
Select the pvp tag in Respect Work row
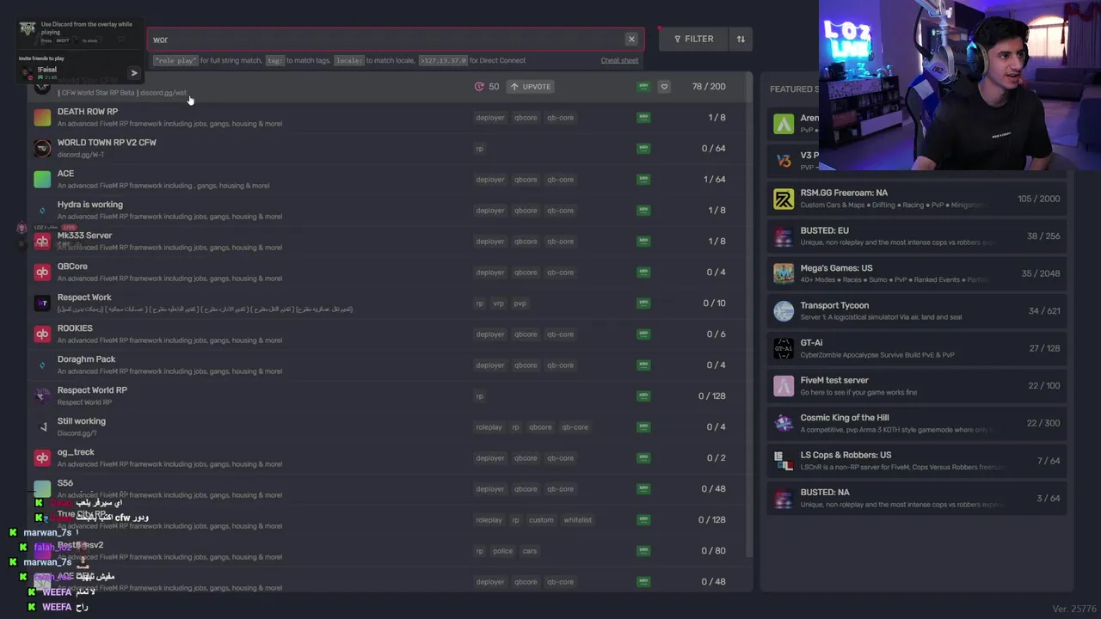(520, 303)
